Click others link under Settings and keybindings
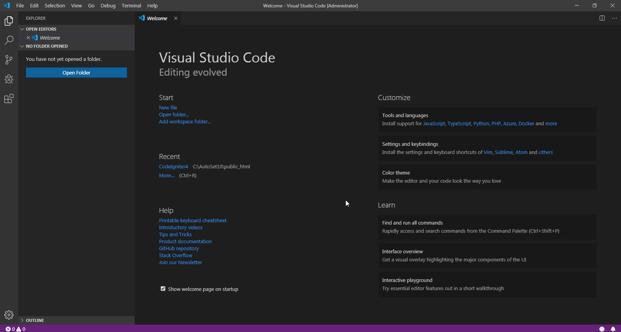621x332 pixels. click(546, 152)
